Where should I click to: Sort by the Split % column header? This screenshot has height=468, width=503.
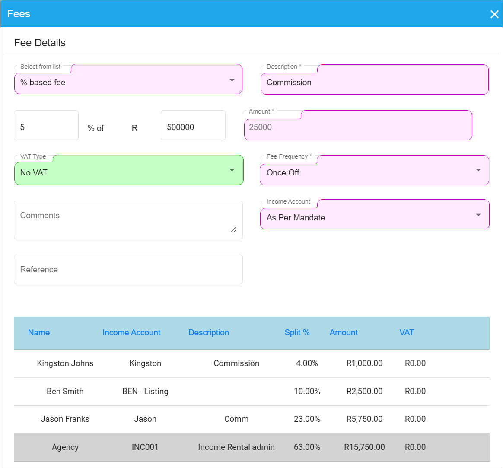tap(297, 332)
